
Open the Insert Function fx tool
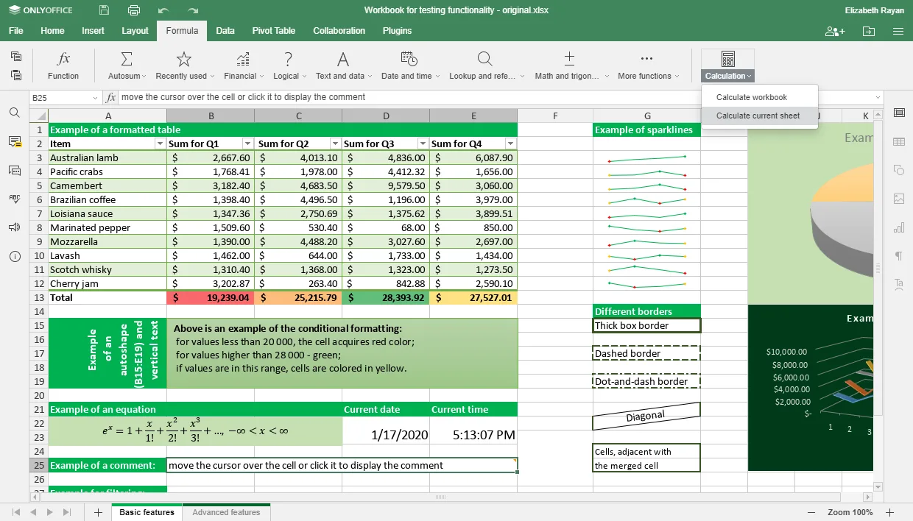[63, 65]
